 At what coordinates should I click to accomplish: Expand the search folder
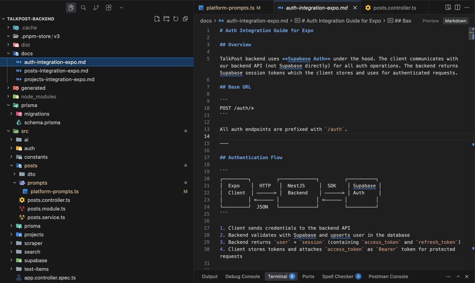pyautogui.click(x=11, y=252)
